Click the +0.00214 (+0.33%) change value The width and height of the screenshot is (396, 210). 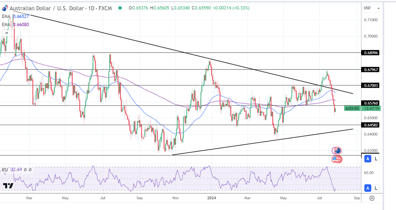pyautogui.click(x=231, y=8)
